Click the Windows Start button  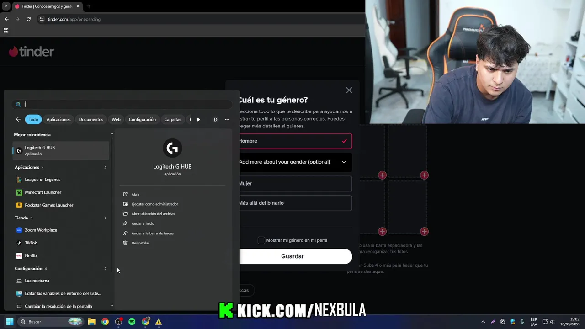click(10, 322)
